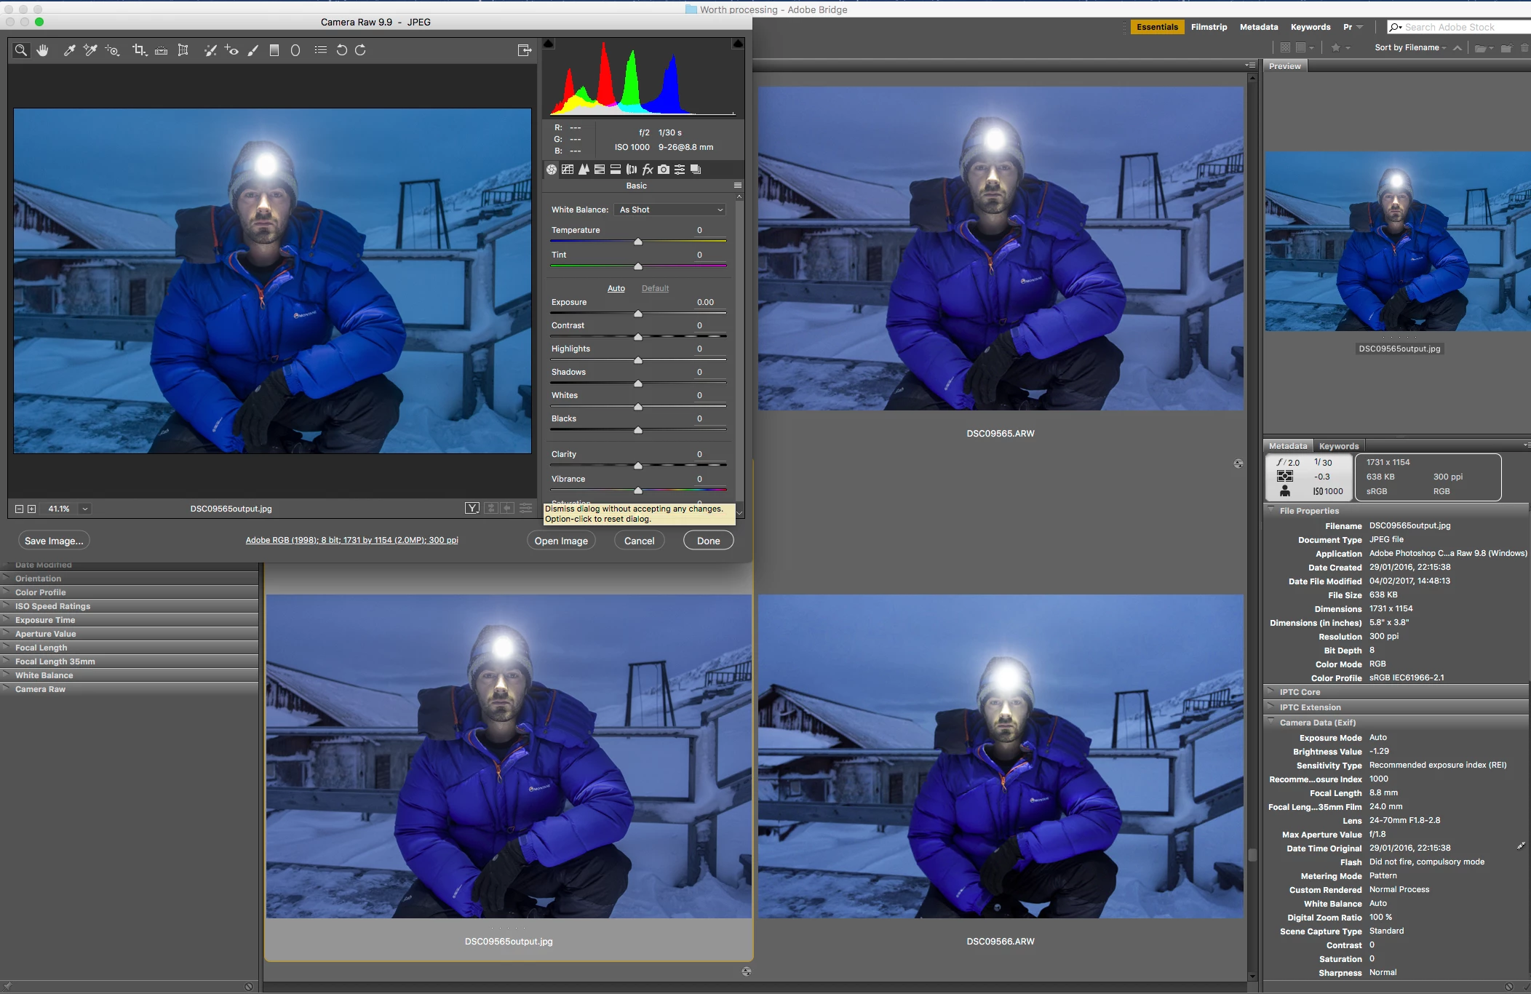Switch to the Filmstrip workspace
This screenshot has width=1531, height=994.
1209,27
